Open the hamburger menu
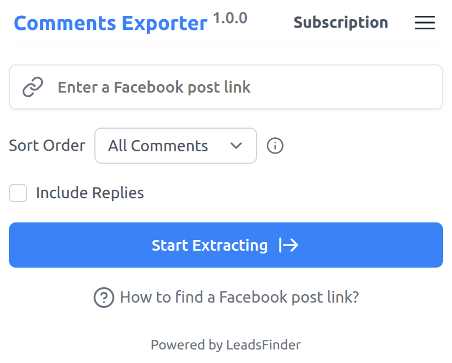This screenshot has height=363, width=452. tap(424, 23)
